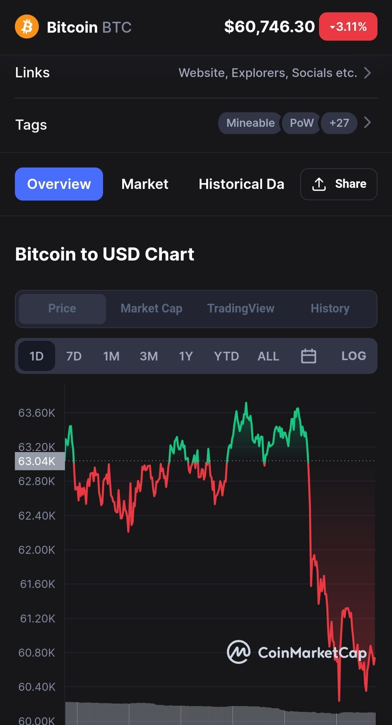Tap the PoW tag chip
The image size is (392, 725).
point(302,123)
